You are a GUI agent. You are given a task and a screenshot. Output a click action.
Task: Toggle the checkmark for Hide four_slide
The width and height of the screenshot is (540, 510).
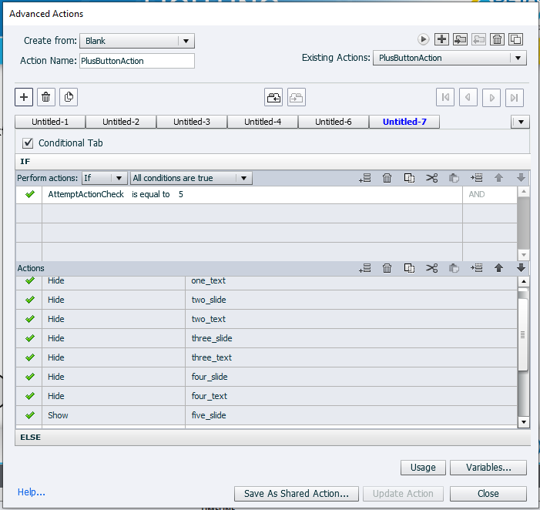(x=30, y=377)
